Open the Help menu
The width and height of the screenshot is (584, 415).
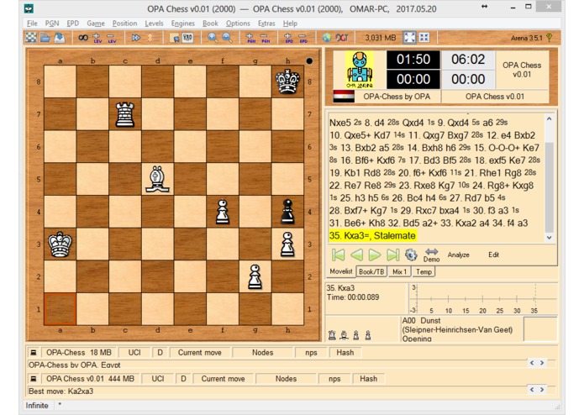tap(290, 23)
